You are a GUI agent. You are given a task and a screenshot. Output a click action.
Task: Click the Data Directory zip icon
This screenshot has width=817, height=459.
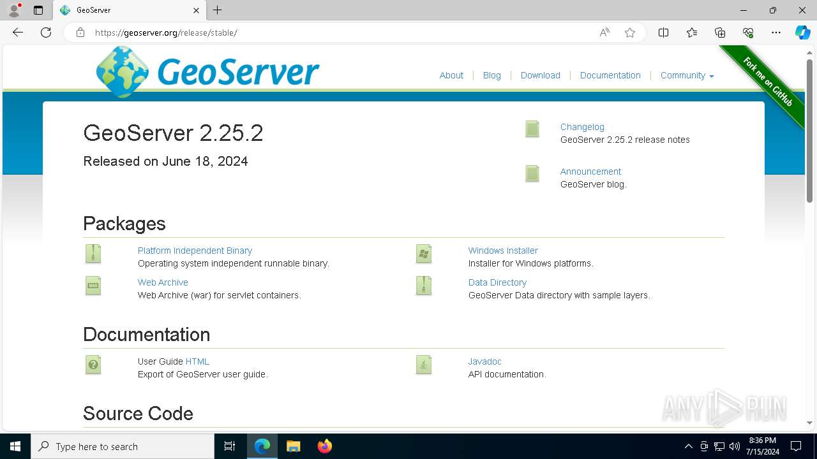(x=424, y=286)
